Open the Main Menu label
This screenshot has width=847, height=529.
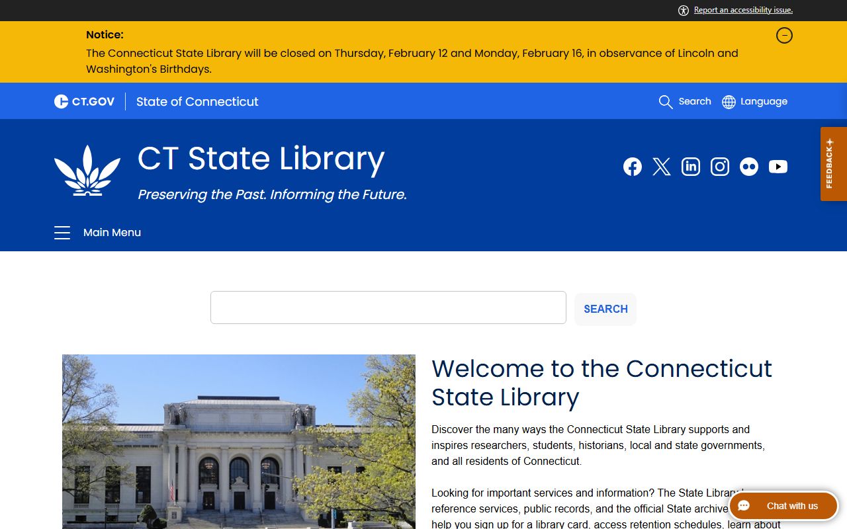point(112,233)
